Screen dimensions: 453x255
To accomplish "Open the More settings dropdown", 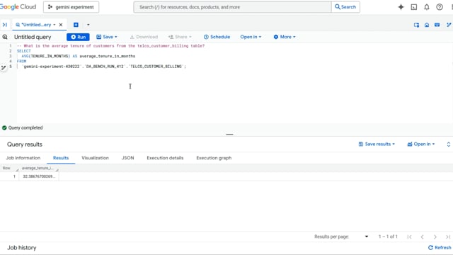I will click(x=285, y=37).
